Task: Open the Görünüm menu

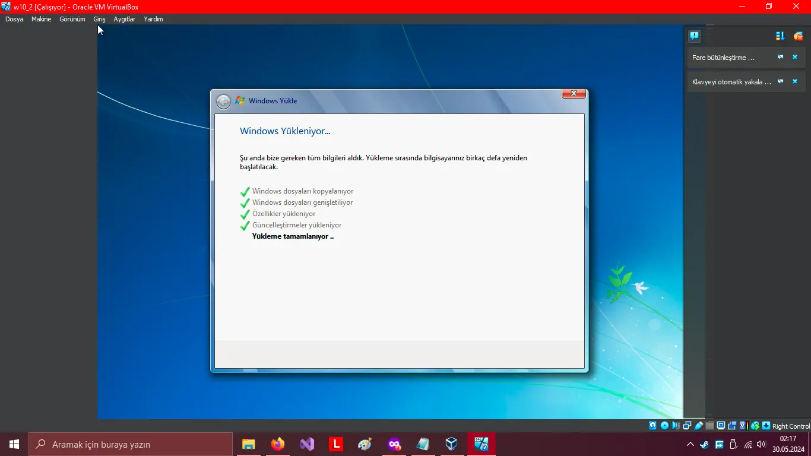Action: pos(72,19)
